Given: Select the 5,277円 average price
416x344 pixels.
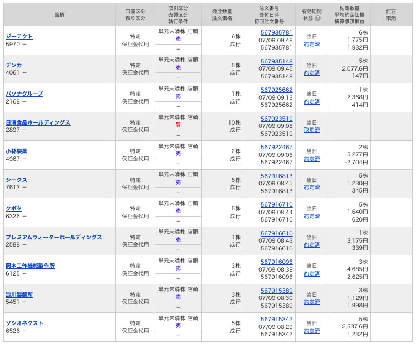Looking at the screenshot, I should 358,154.
